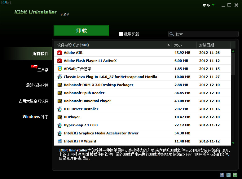This screenshot has width=242, height=179.
Task: Click the 2012-11-26 install date
Action: pyautogui.click(x=209, y=53)
